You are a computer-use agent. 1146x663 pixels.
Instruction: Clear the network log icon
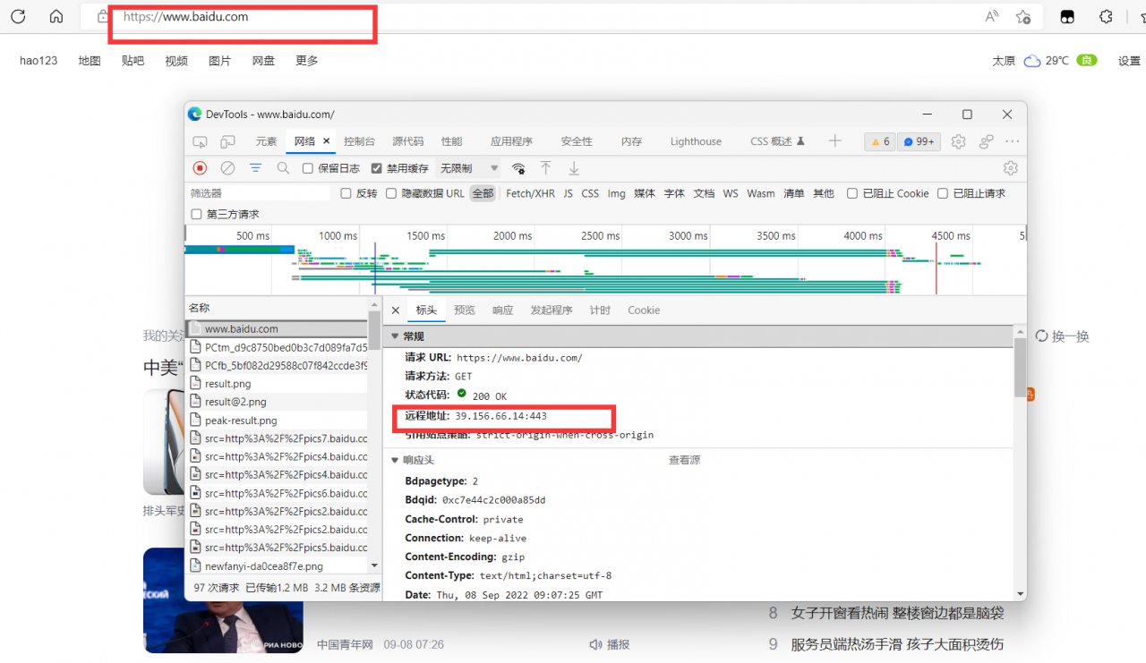point(227,168)
